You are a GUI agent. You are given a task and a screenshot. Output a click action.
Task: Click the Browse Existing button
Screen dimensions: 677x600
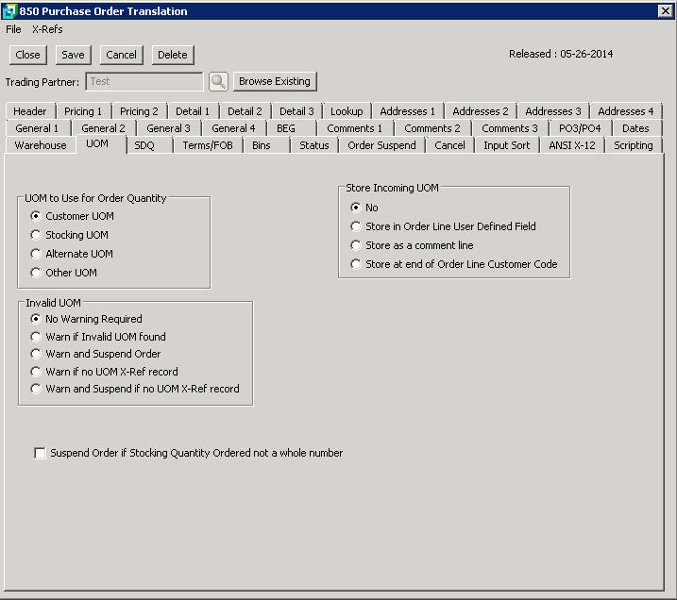point(274,82)
